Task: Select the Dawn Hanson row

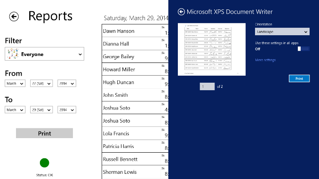Action: 135,31
